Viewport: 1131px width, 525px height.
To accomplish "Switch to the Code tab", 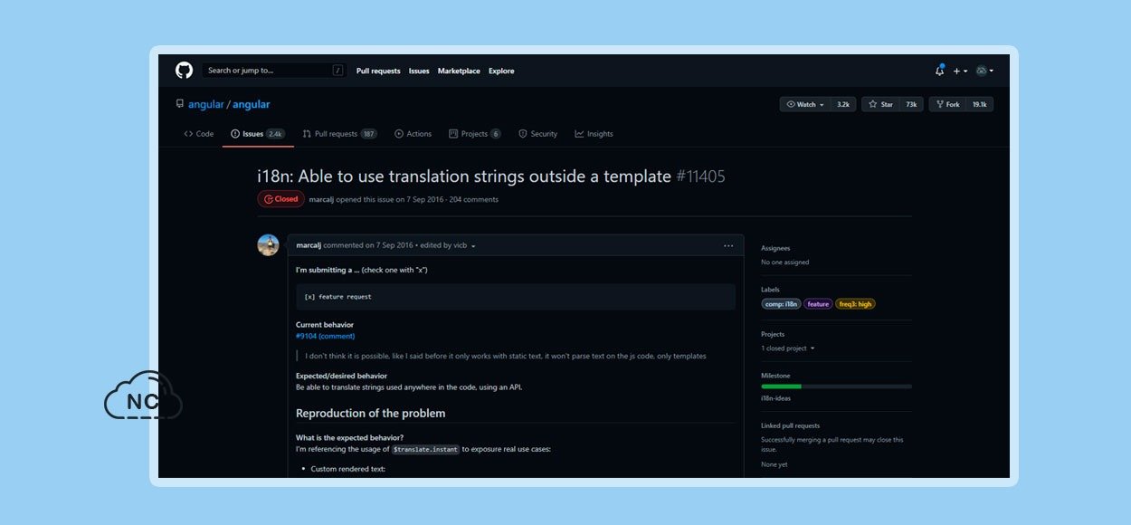I will (x=199, y=134).
